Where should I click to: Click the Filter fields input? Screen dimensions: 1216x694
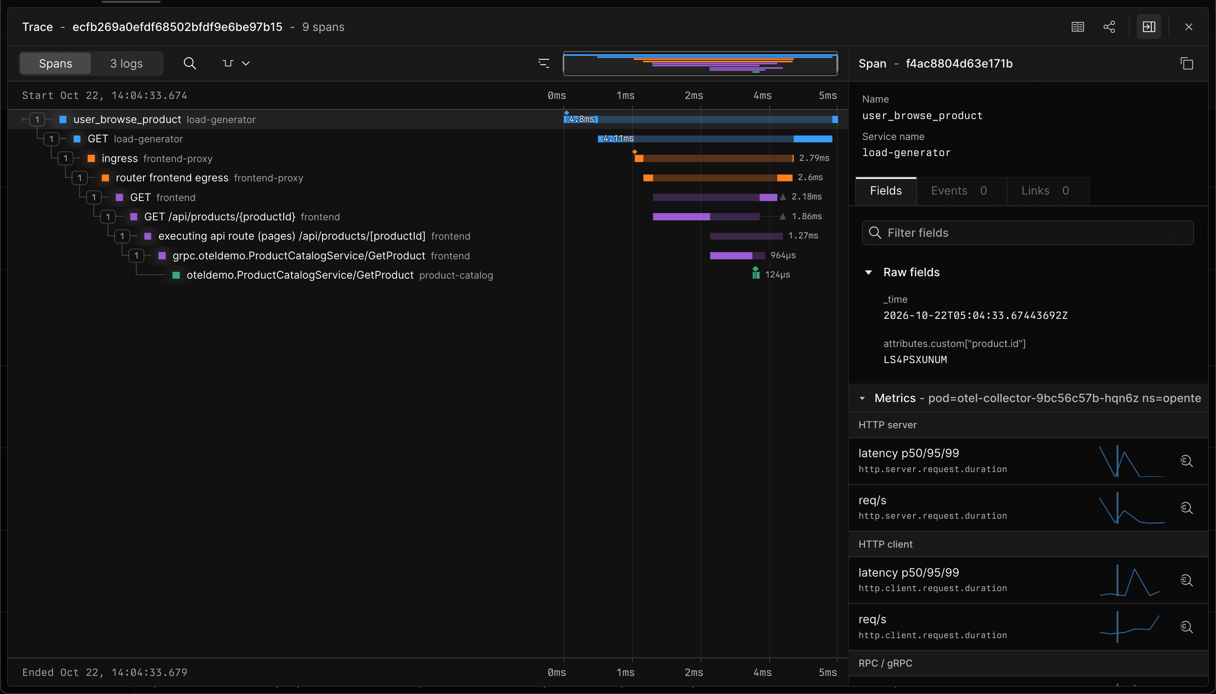1027,232
